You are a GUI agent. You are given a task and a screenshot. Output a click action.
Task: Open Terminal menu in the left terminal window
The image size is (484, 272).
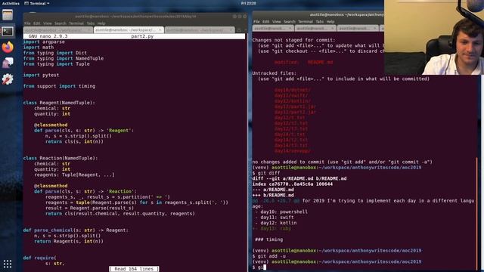[x=76, y=23]
